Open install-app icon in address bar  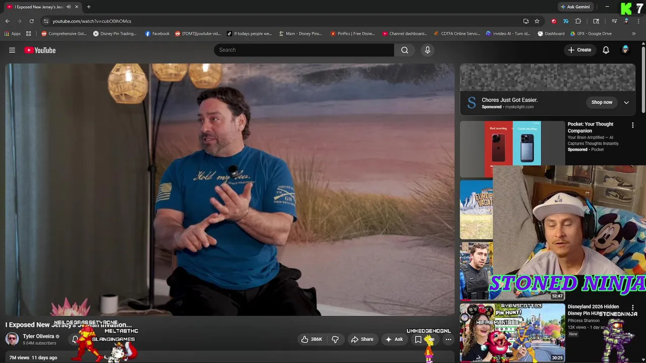(x=526, y=21)
